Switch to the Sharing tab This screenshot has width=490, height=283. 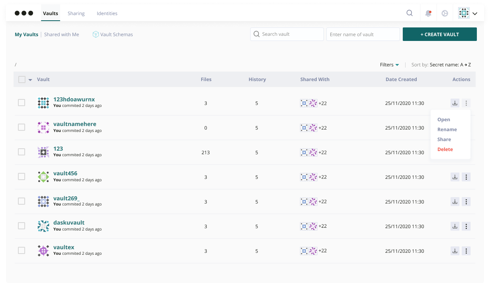pyautogui.click(x=76, y=14)
